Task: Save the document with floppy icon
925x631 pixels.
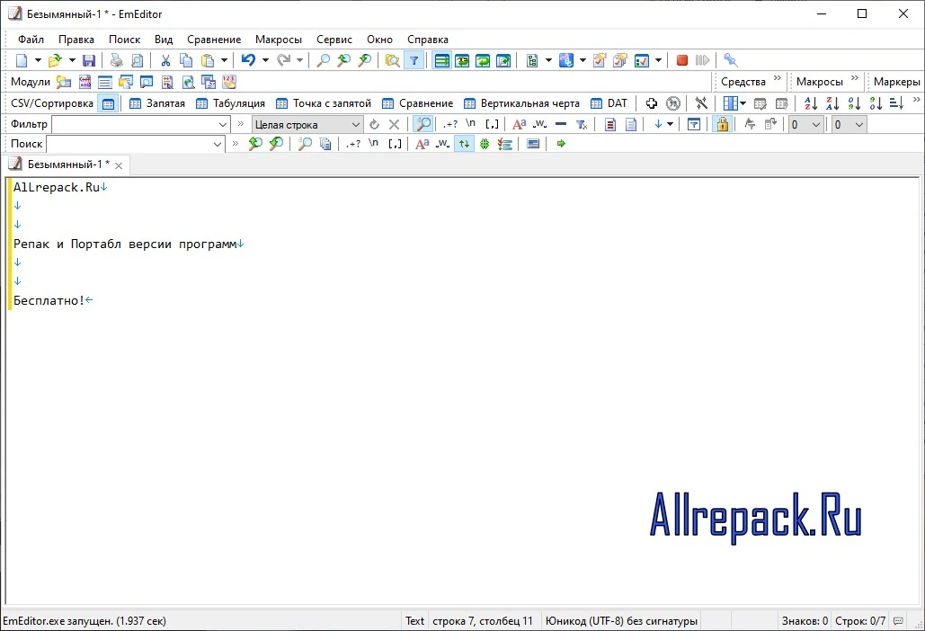Action: tap(88, 60)
